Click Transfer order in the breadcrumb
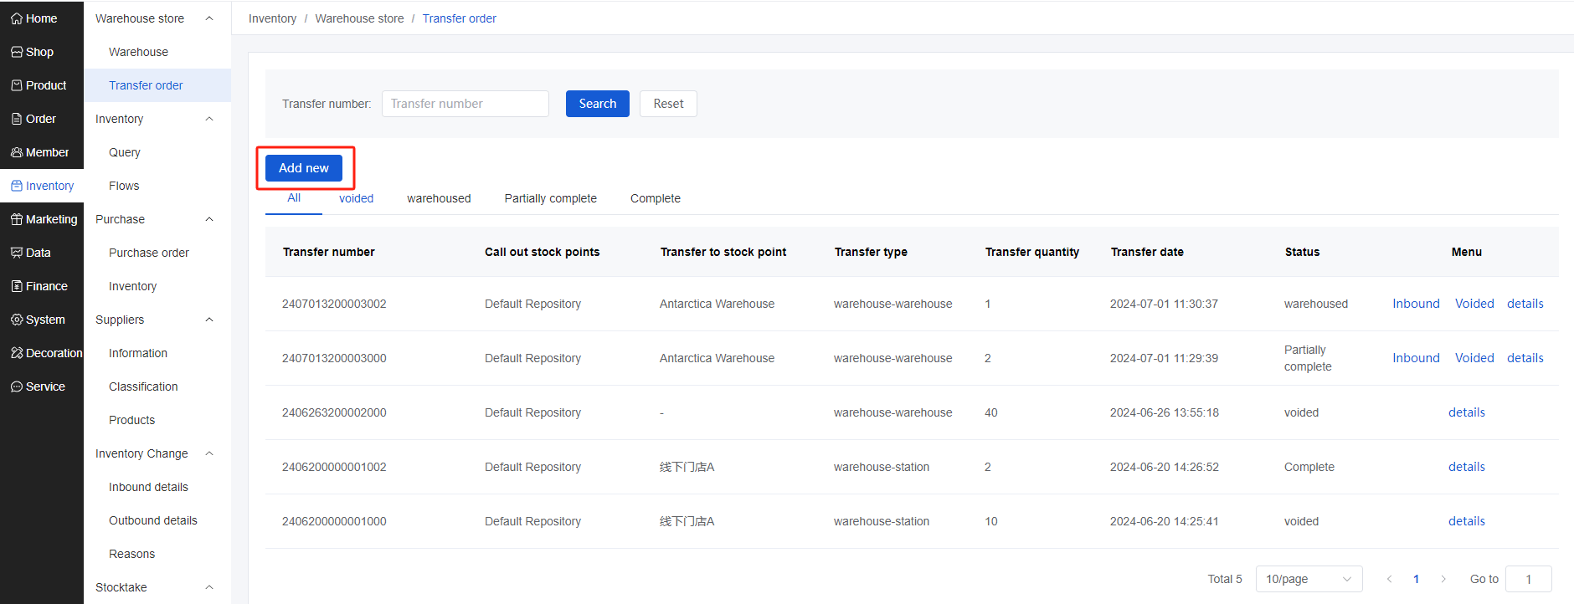The image size is (1574, 604). [459, 18]
